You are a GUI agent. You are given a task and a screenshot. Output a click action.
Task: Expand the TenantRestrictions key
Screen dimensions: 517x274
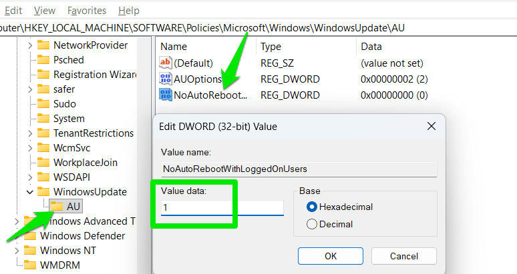point(30,133)
